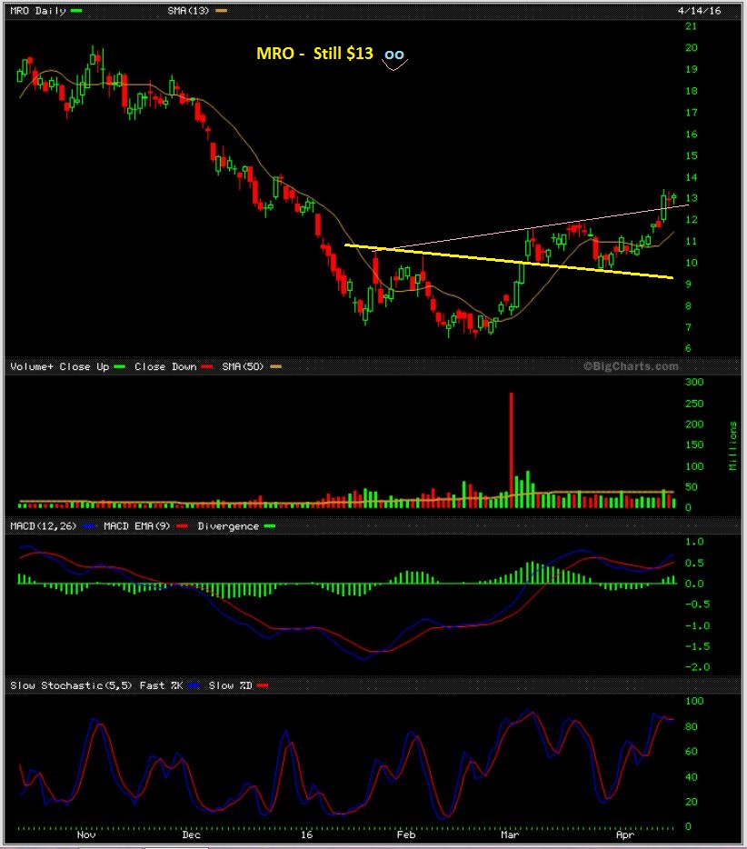
Task: Click the 17 value on the price axis
Action: pyautogui.click(x=691, y=113)
